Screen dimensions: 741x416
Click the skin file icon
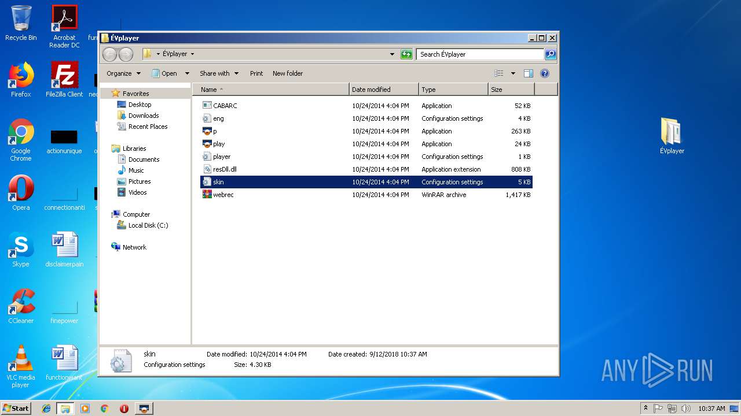pyautogui.click(x=207, y=182)
